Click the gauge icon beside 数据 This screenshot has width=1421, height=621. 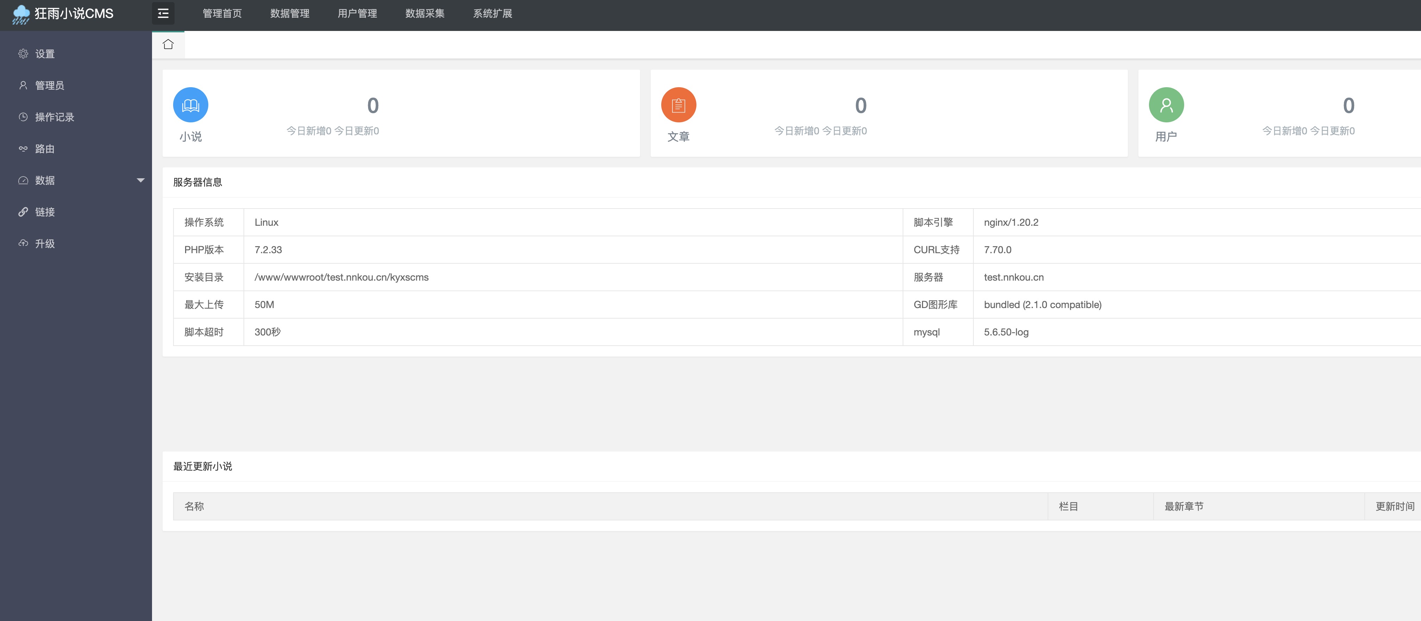tap(23, 180)
